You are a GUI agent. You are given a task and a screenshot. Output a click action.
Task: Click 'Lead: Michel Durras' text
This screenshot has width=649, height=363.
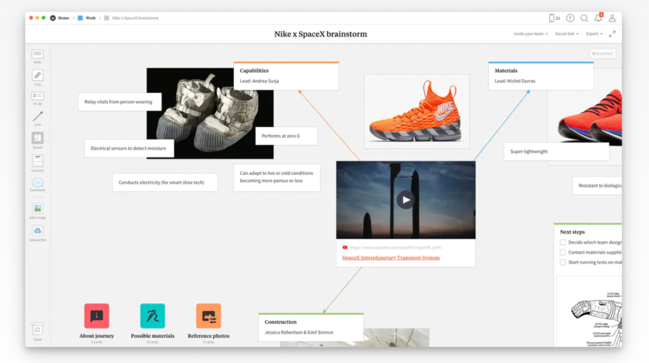coord(515,81)
